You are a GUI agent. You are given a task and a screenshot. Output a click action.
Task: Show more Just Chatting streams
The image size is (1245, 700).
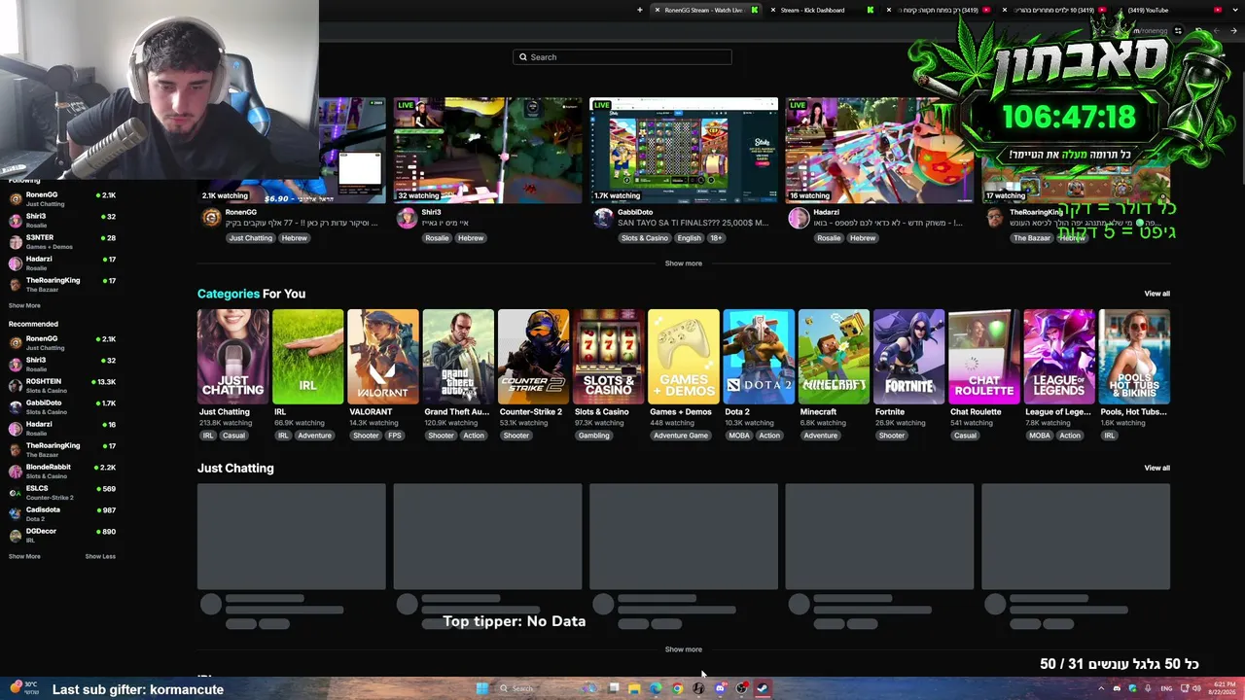(683, 649)
